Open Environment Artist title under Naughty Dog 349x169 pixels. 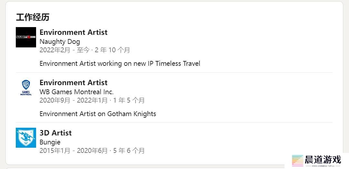73,32
